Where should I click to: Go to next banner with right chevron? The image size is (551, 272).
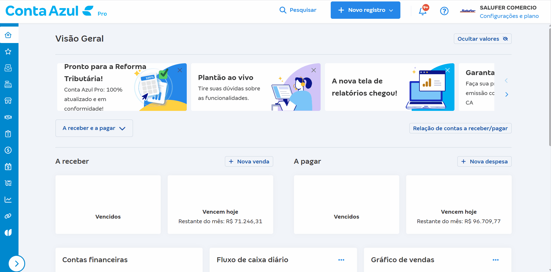click(x=506, y=94)
